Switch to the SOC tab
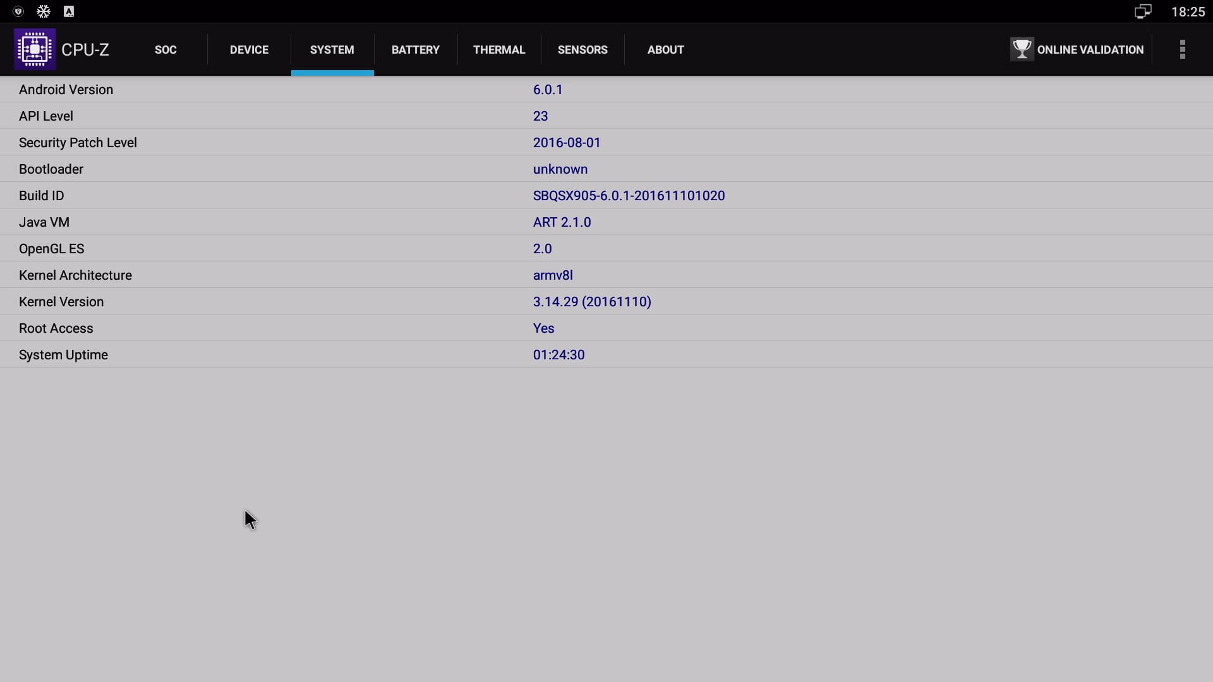The image size is (1213, 682). [x=166, y=50]
